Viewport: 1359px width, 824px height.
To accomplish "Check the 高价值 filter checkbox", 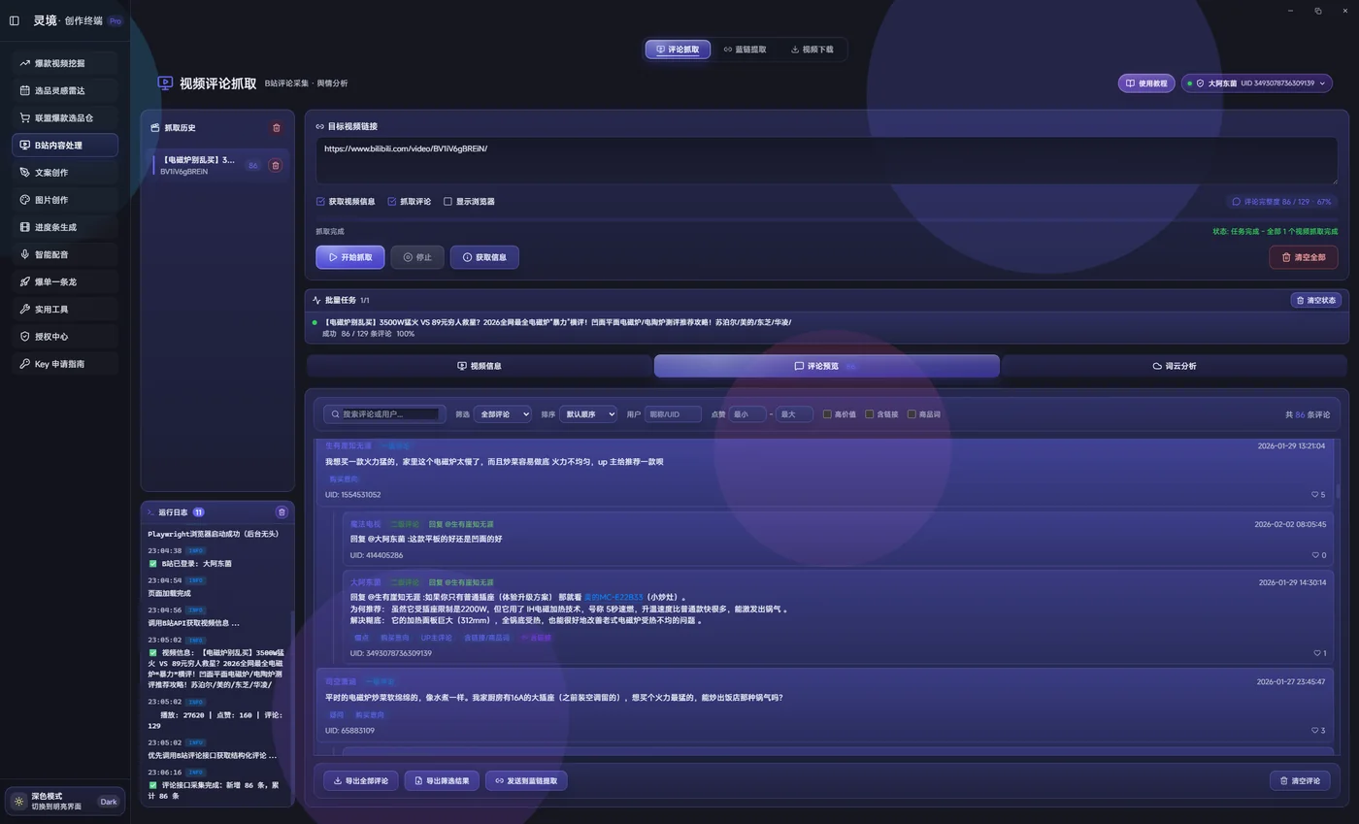I will [827, 414].
